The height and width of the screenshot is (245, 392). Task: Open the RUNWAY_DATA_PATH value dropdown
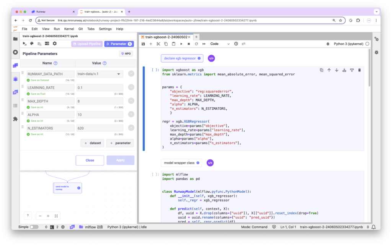coord(100,74)
